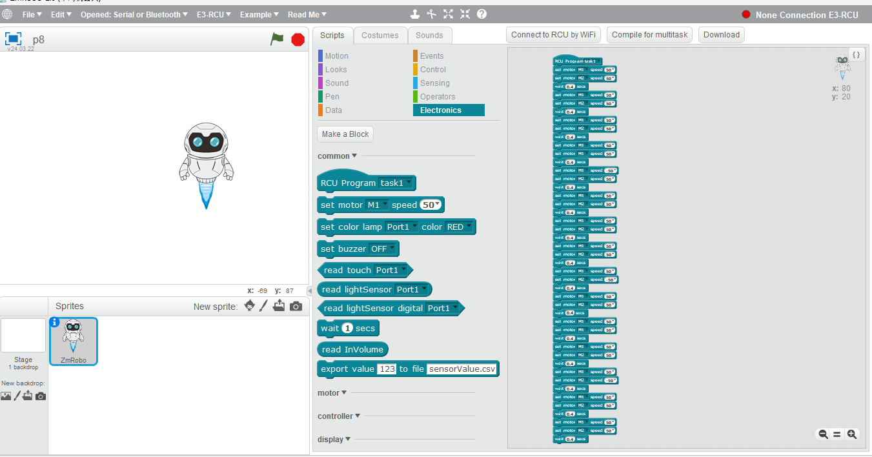Open the File menu

point(32,14)
